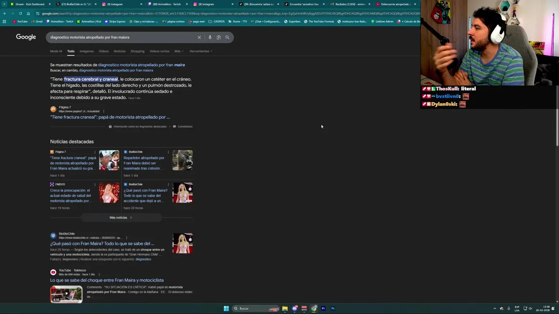Reload the page with the refresh icon
559x314 pixels.
(20, 14)
